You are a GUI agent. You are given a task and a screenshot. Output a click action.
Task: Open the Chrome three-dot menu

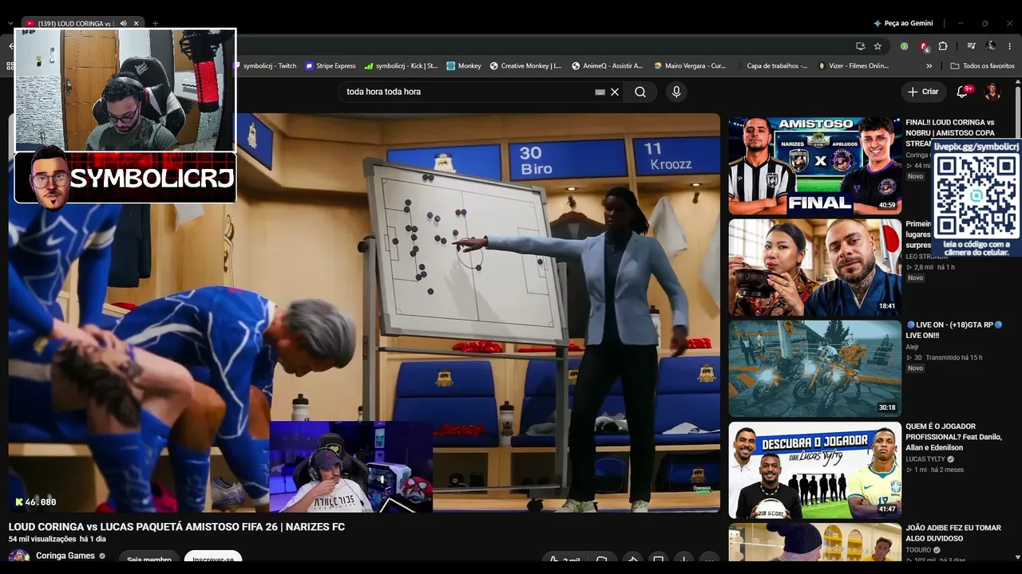(1010, 46)
